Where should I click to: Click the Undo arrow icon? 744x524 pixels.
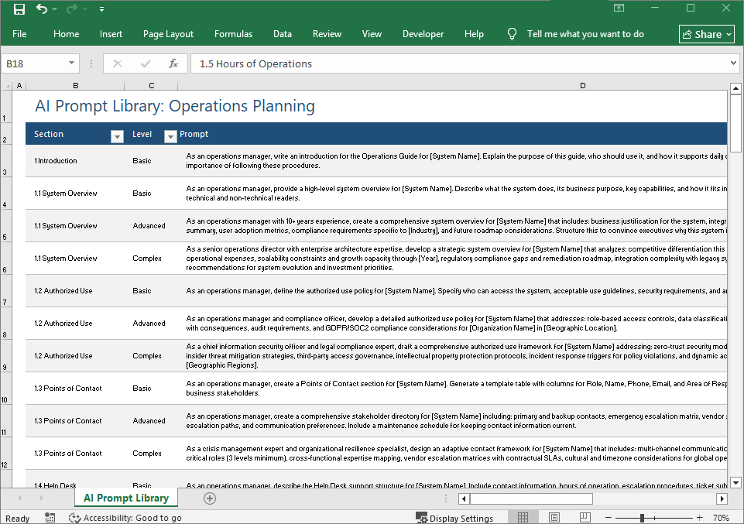42,9
